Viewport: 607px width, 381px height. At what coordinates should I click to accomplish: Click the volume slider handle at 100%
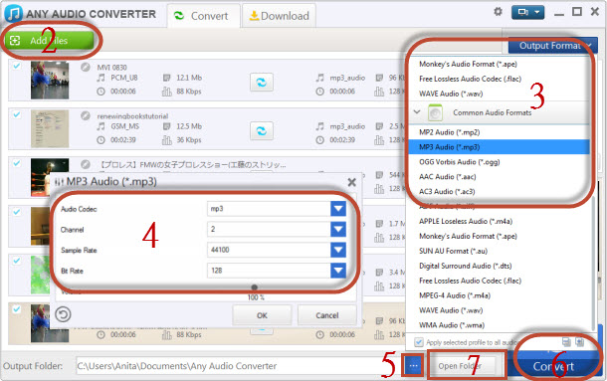click(255, 287)
